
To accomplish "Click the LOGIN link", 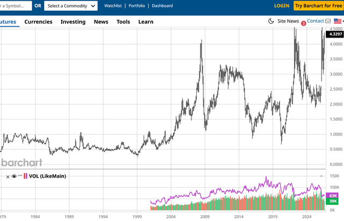I will tap(282, 6).
